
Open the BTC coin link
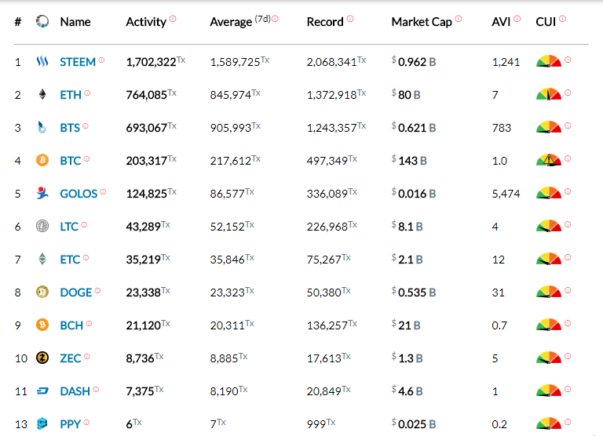tap(71, 161)
